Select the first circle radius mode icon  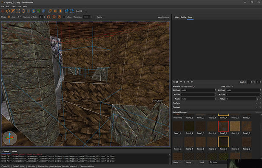point(48,17)
